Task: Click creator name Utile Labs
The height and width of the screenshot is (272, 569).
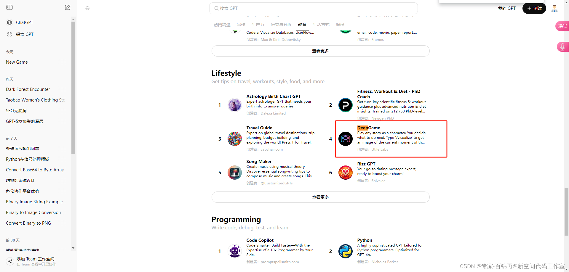Action: [x=380, y=149]
